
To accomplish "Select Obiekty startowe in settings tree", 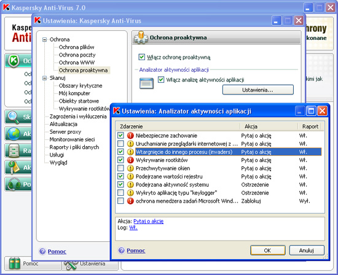I will (x=79, y=101).
